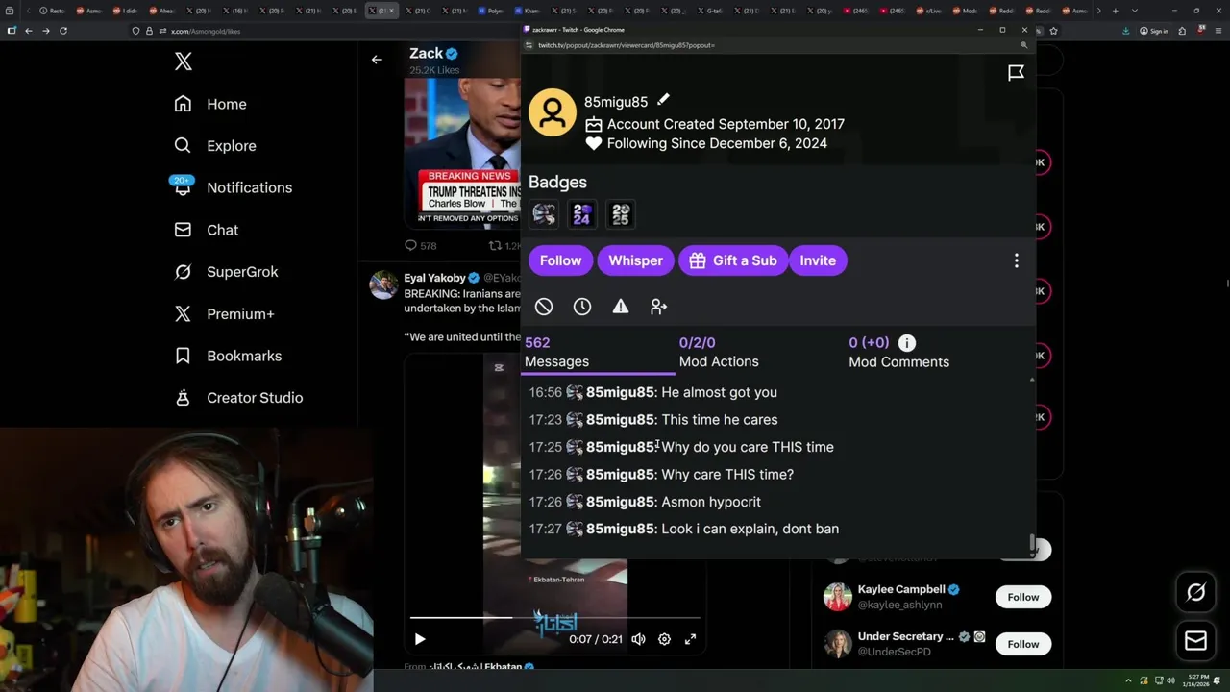Switch to the Mod Actions tab
The width and height of the screenshot is (1230, 692).
click(719, 353)
